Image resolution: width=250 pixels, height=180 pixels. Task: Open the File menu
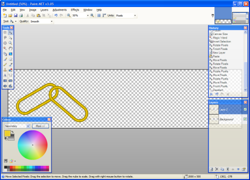click(x=4, y=10)
